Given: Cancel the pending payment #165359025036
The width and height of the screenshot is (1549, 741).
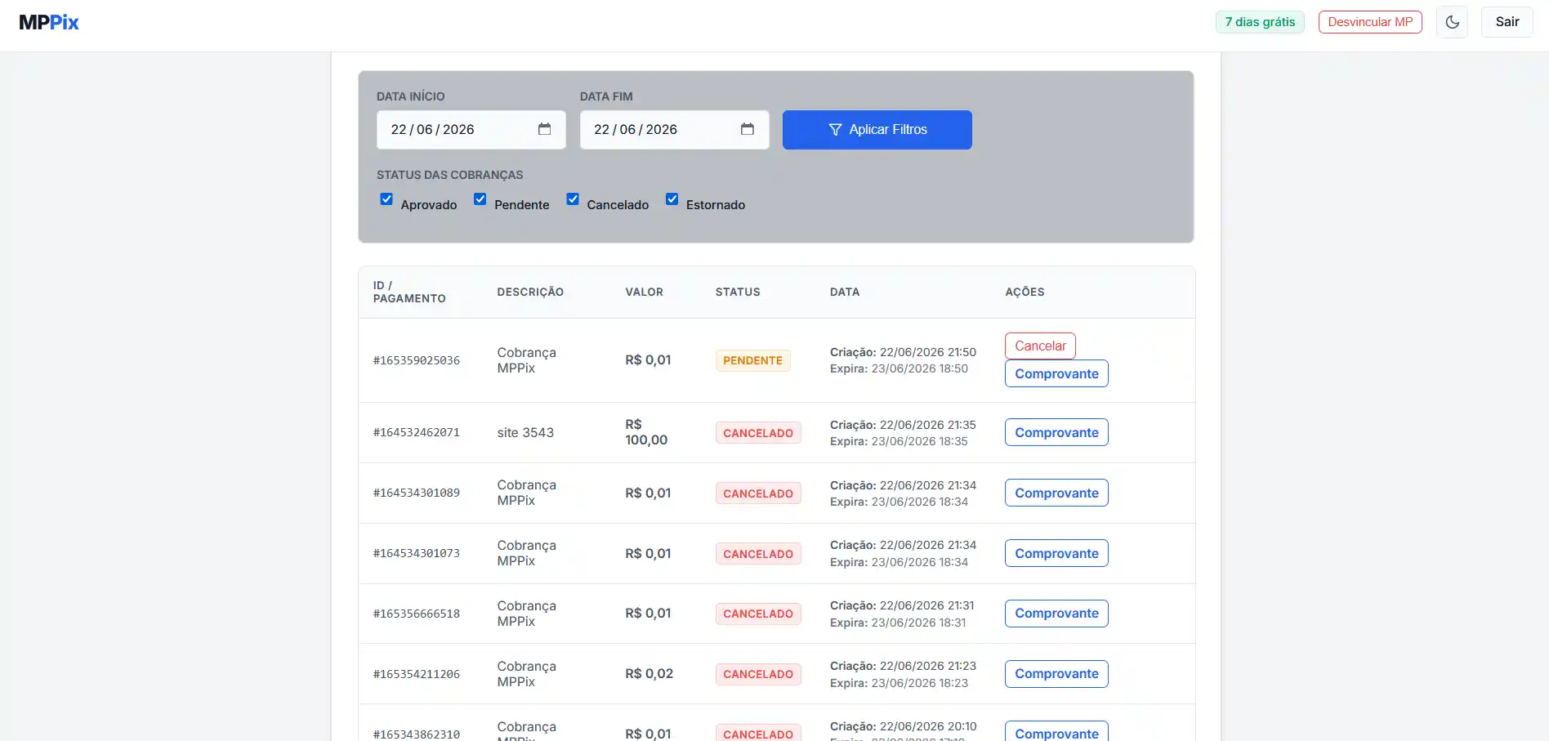Looking at the screenshot, I should pos(1040,346).
